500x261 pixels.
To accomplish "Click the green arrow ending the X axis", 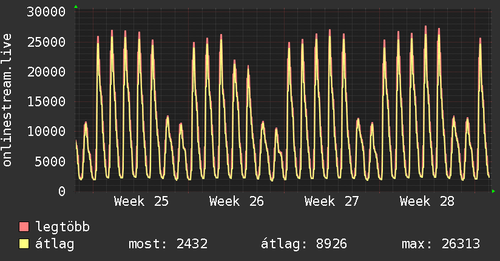I will [x=493, y=191].
